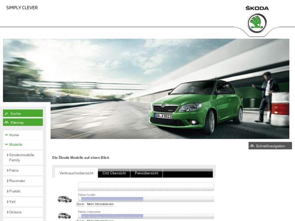Expand the Home menu item

pyautogui.click(x=23, y=135)
